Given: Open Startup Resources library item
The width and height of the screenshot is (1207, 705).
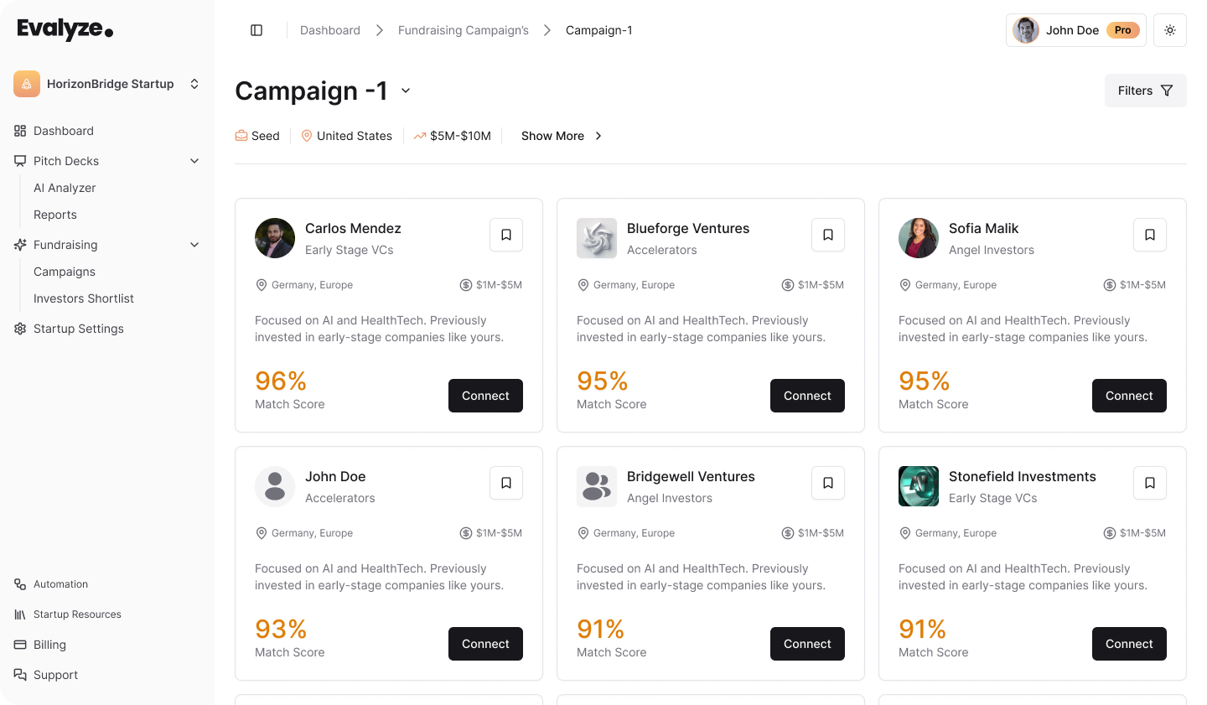Looking at the screenshot, I should point(77,614).
